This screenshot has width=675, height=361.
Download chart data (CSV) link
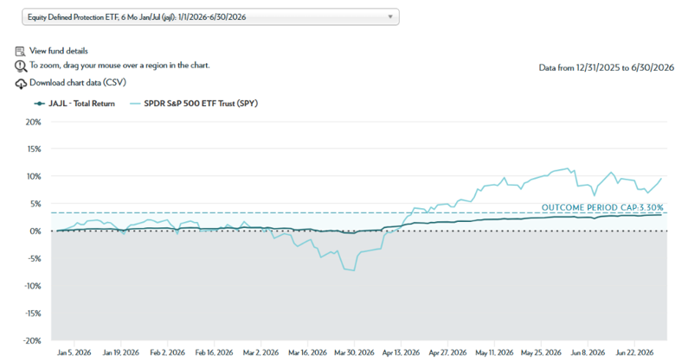[x=78, y=83]
